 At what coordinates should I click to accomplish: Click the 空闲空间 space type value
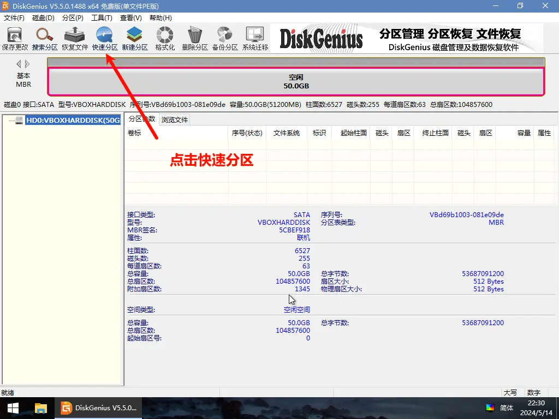click(296, 310)
